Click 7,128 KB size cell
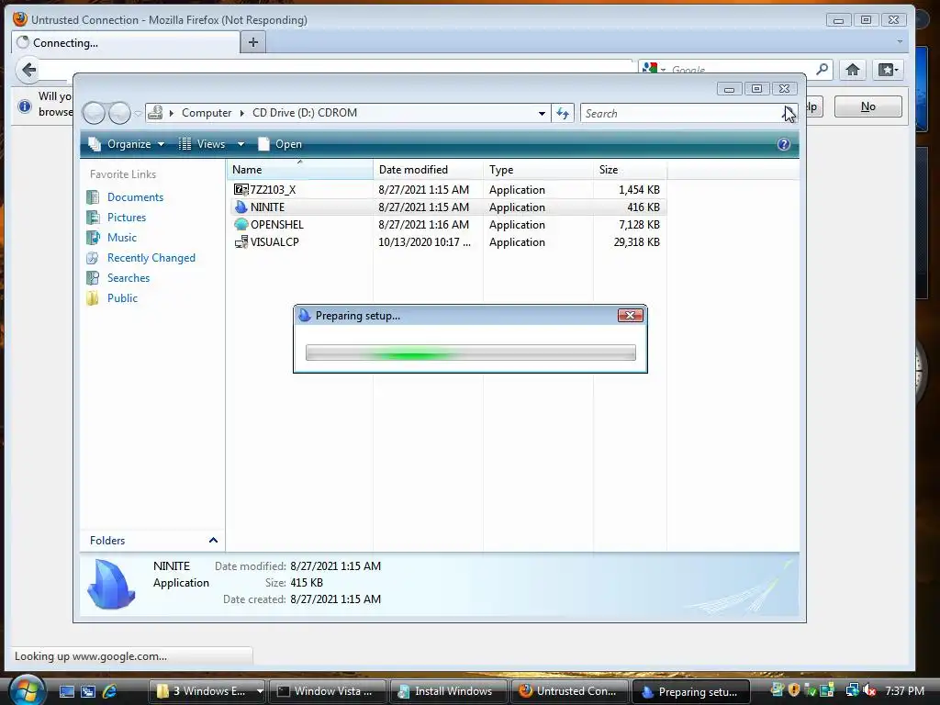 [x=639, y=225]
